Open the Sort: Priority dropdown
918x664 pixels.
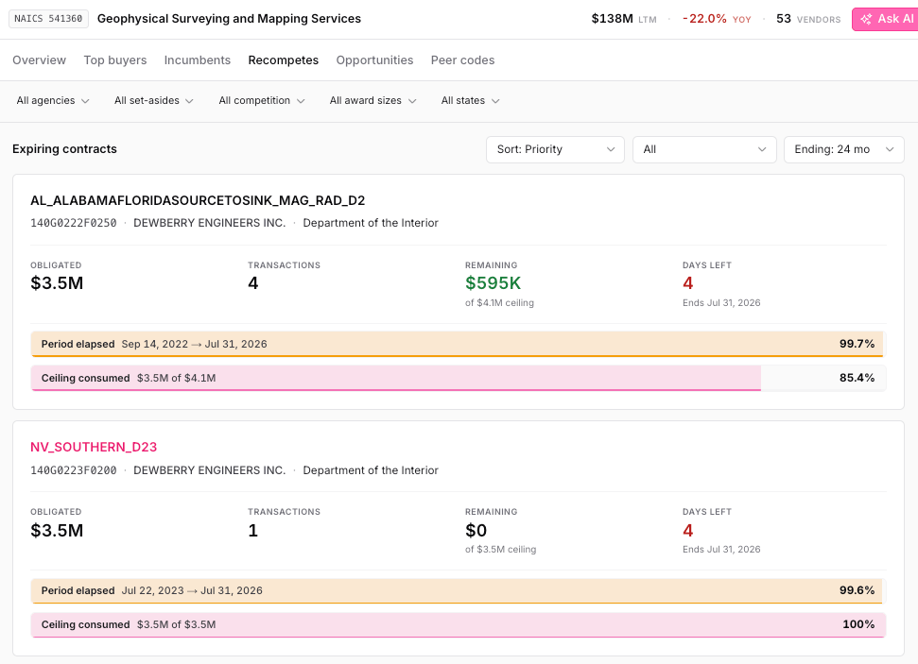point(555,149)
